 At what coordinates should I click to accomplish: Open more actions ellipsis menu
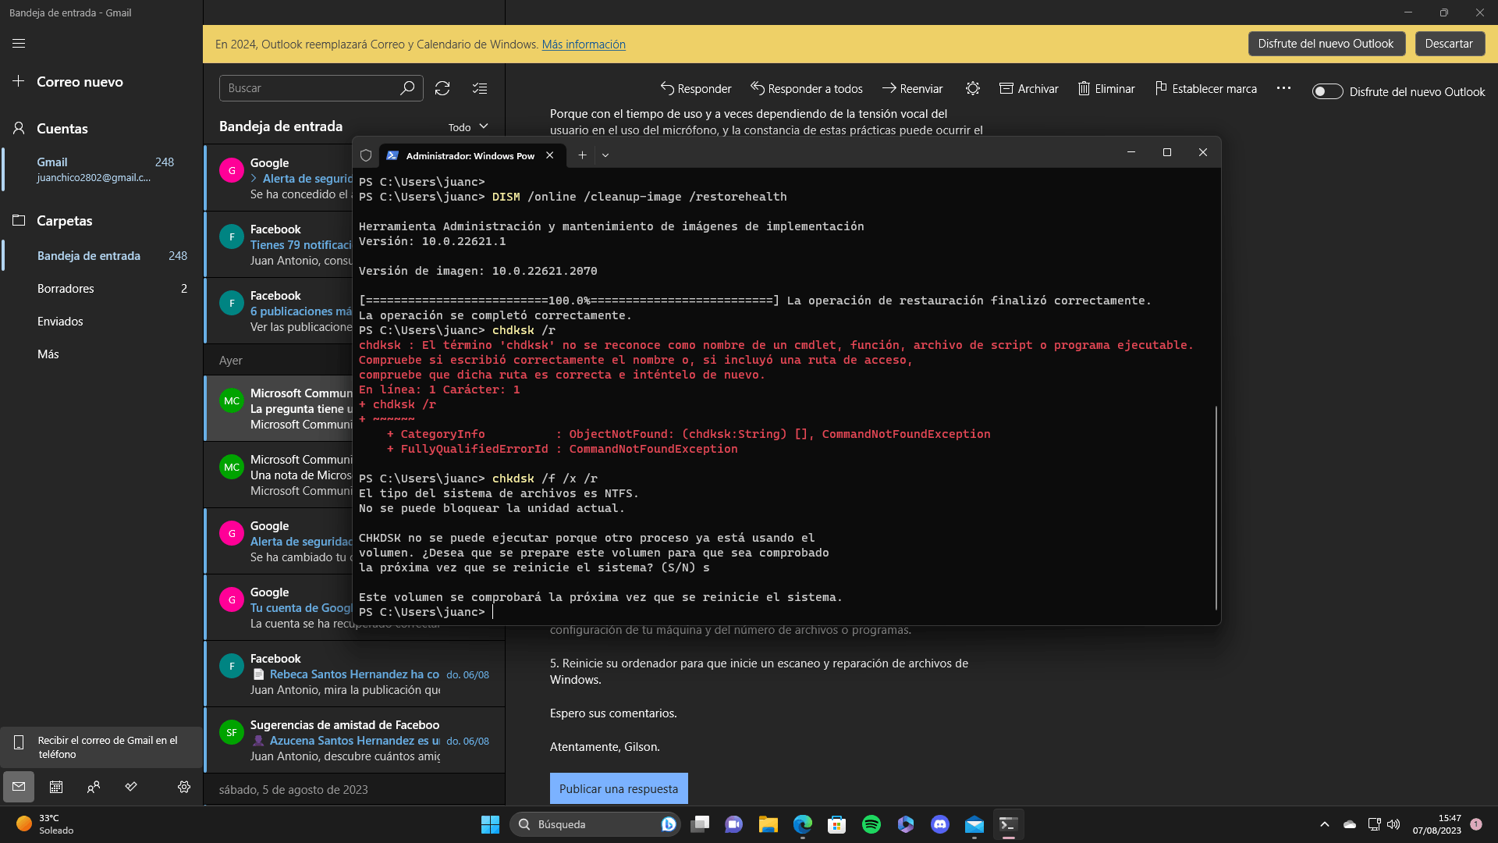click(1283, 89)
